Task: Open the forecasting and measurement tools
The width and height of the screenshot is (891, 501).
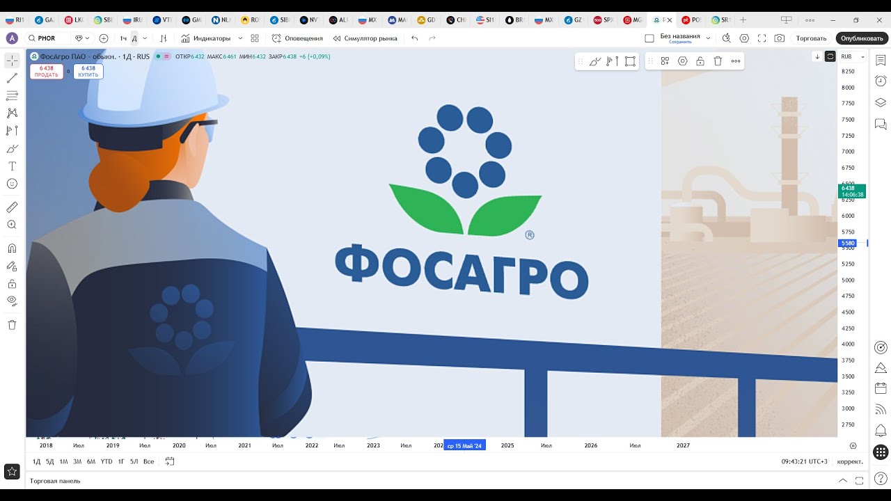Action: [12, 130]
